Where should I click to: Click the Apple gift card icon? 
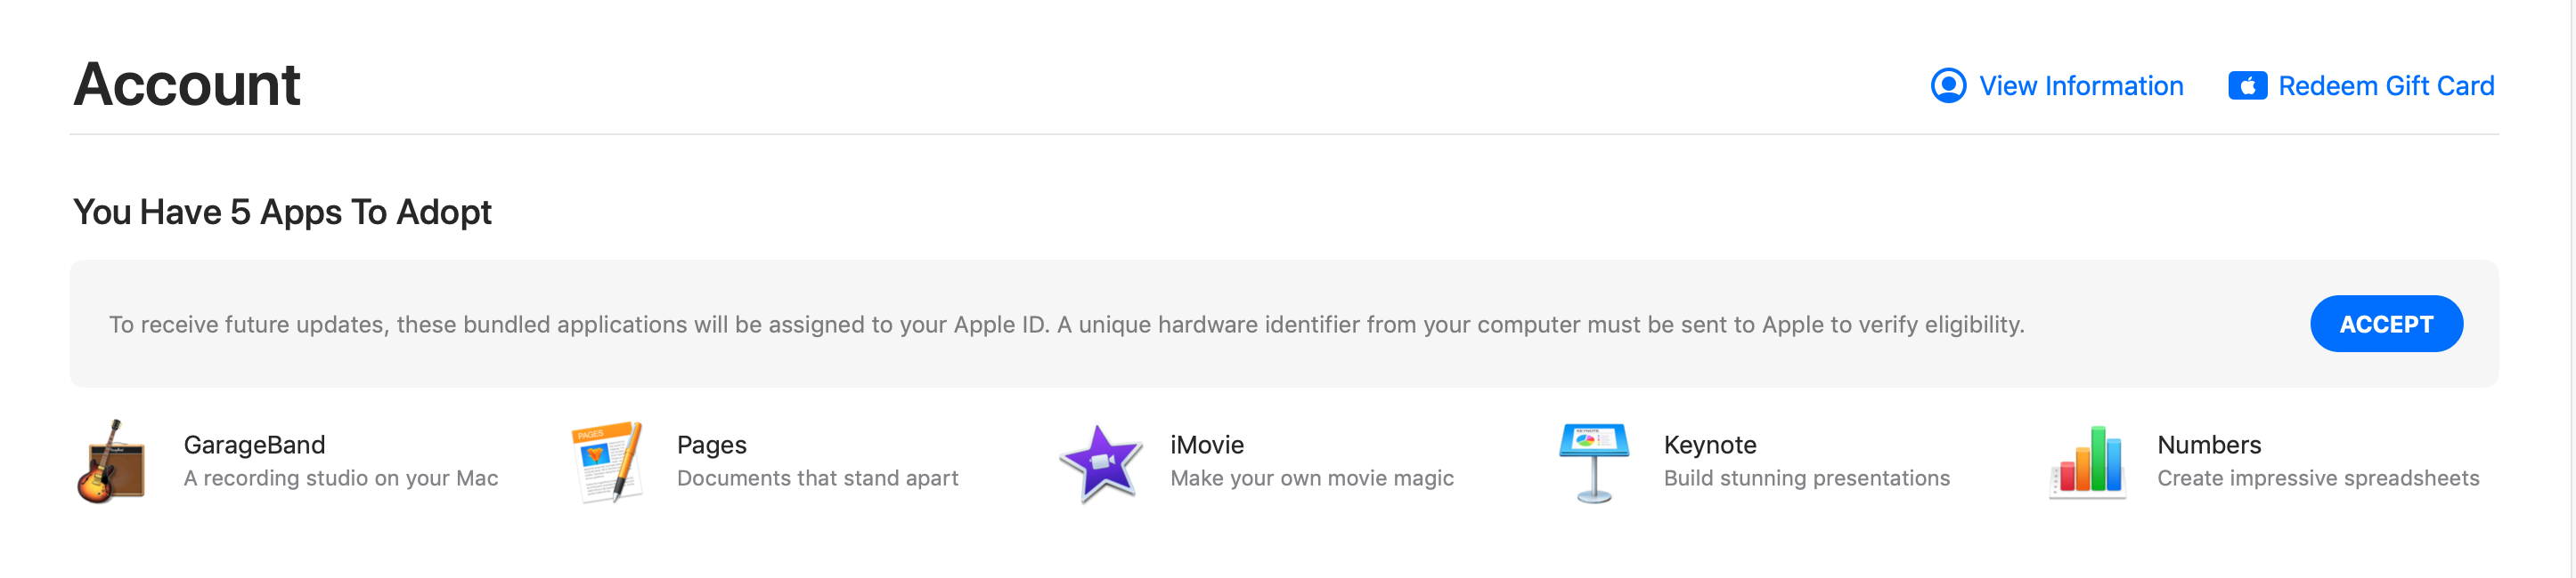click(x=2246, y=86)
